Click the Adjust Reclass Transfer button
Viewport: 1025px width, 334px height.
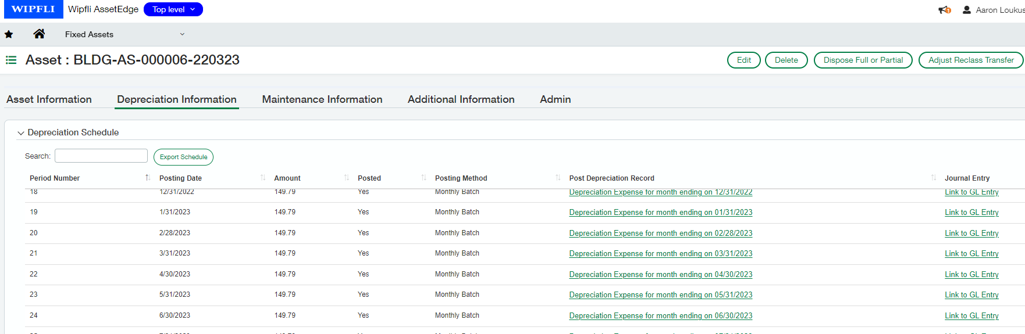(x=970, y=60)
